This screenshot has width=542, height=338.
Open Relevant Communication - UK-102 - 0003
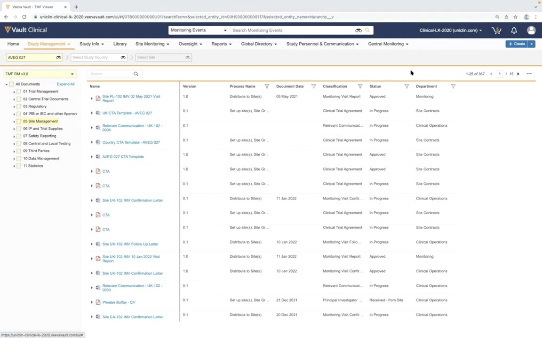pyautogui.click(x=132, y=288)
